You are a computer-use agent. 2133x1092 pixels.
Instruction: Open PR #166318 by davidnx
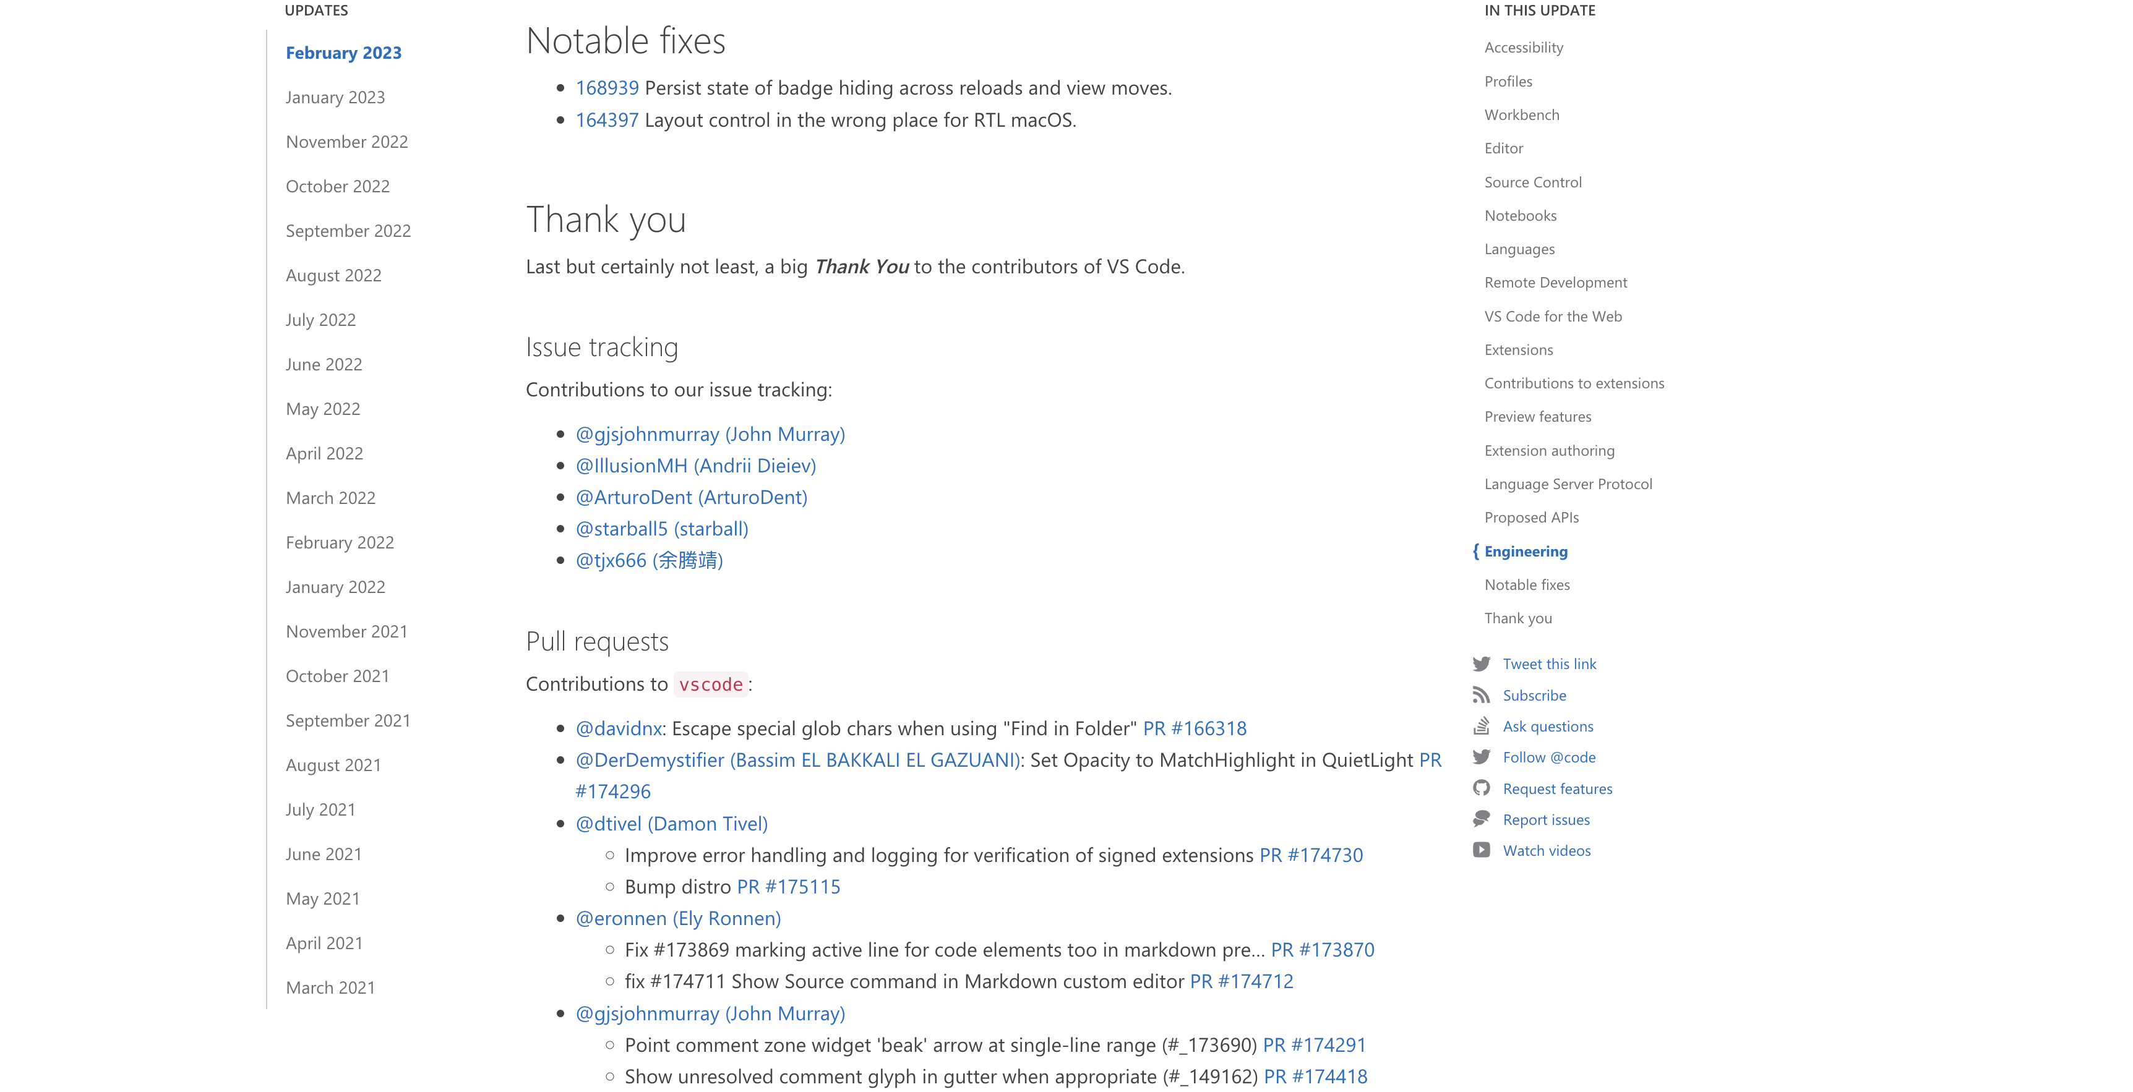(1195, 728)
